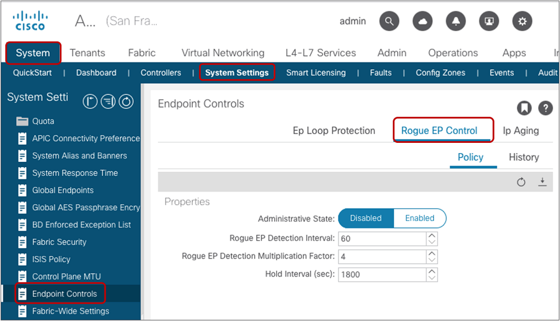This screenshot has height=321, width=560.
Task: Bookmark the Endpoint Controls page
Action: [x=524, y=108]
